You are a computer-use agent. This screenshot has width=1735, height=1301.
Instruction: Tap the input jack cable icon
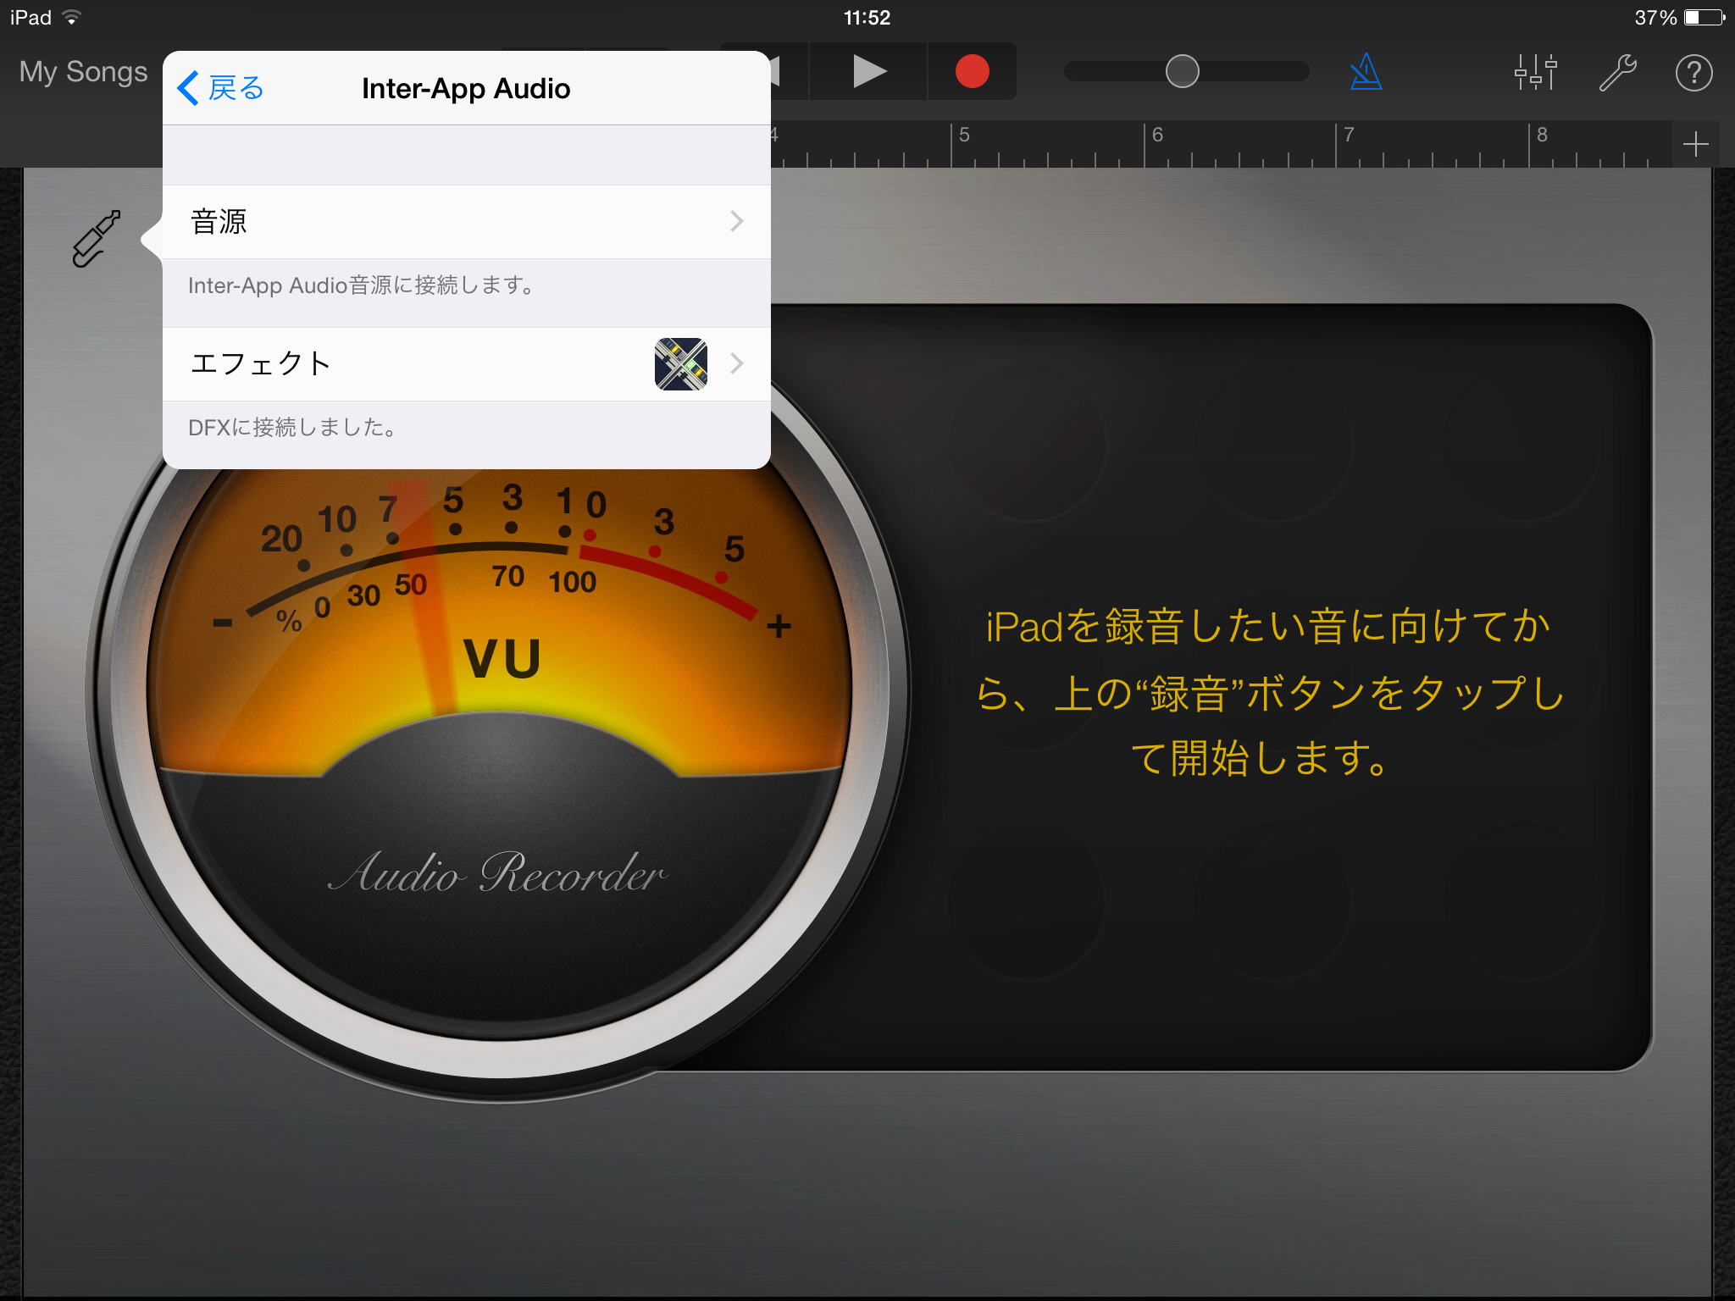coord(96,239)
